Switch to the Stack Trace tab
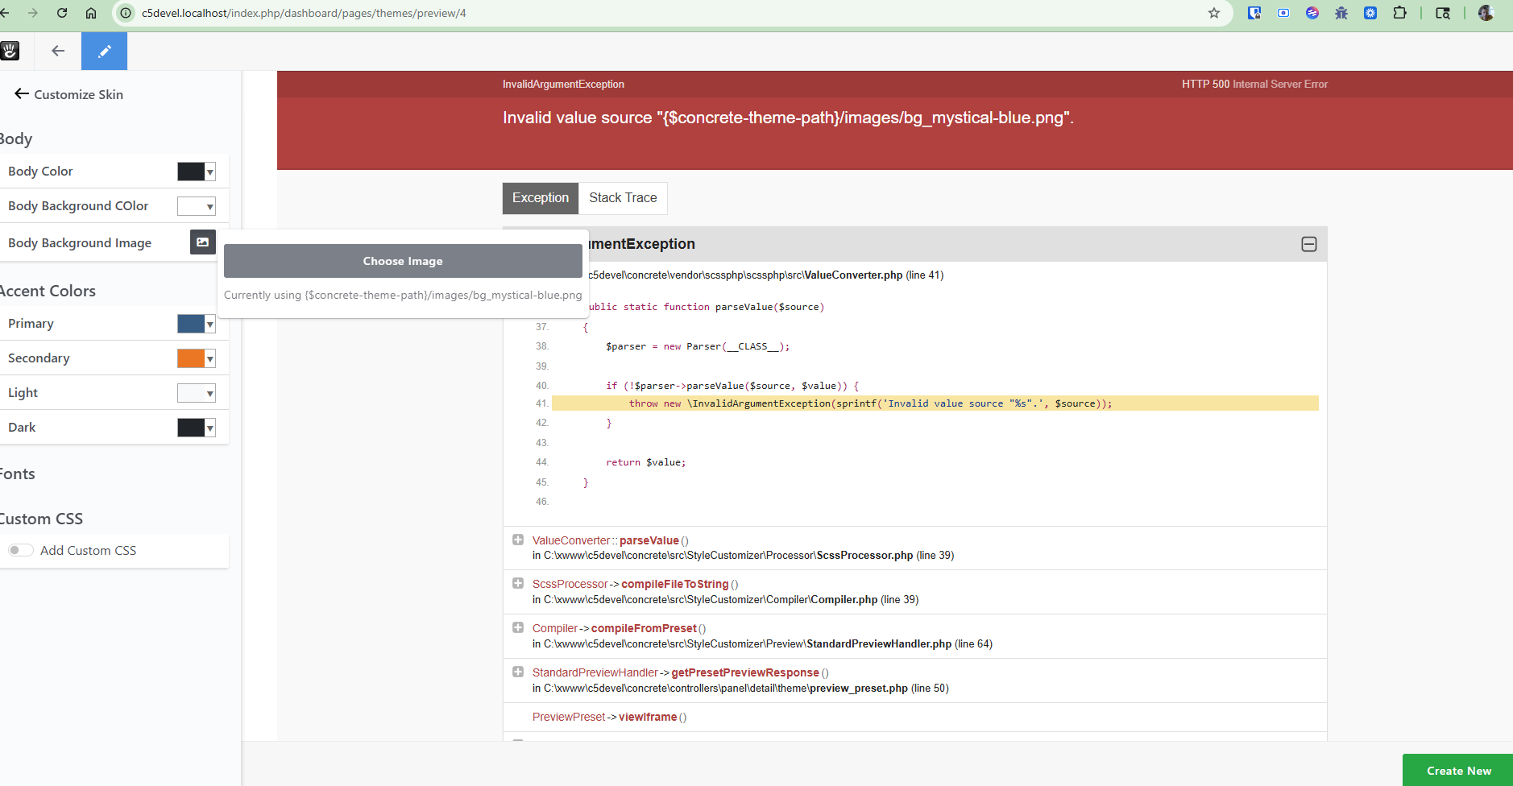Image resolution: width=1513 pixels, height=786 pixels. click(x=622, y=198)
